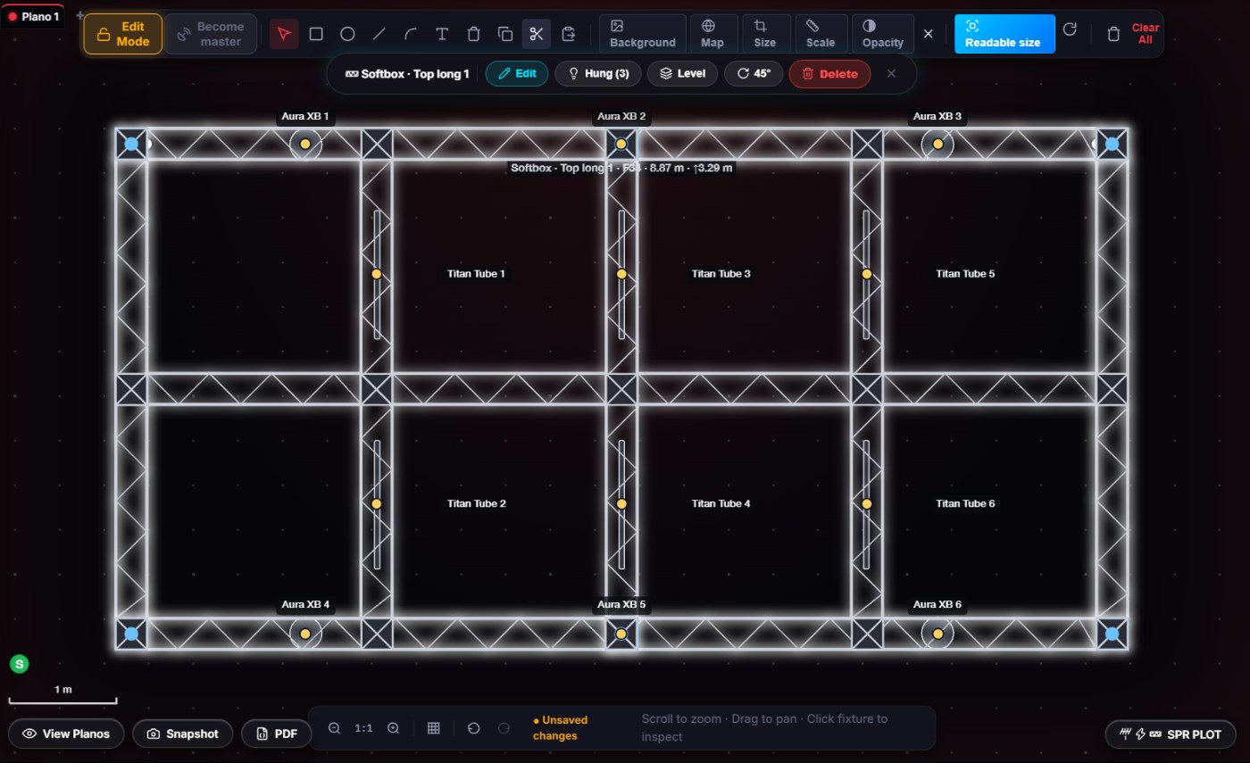Select the arrow pointer tool
This screenshot has width=1250, height=763.
tap(284, 34)
